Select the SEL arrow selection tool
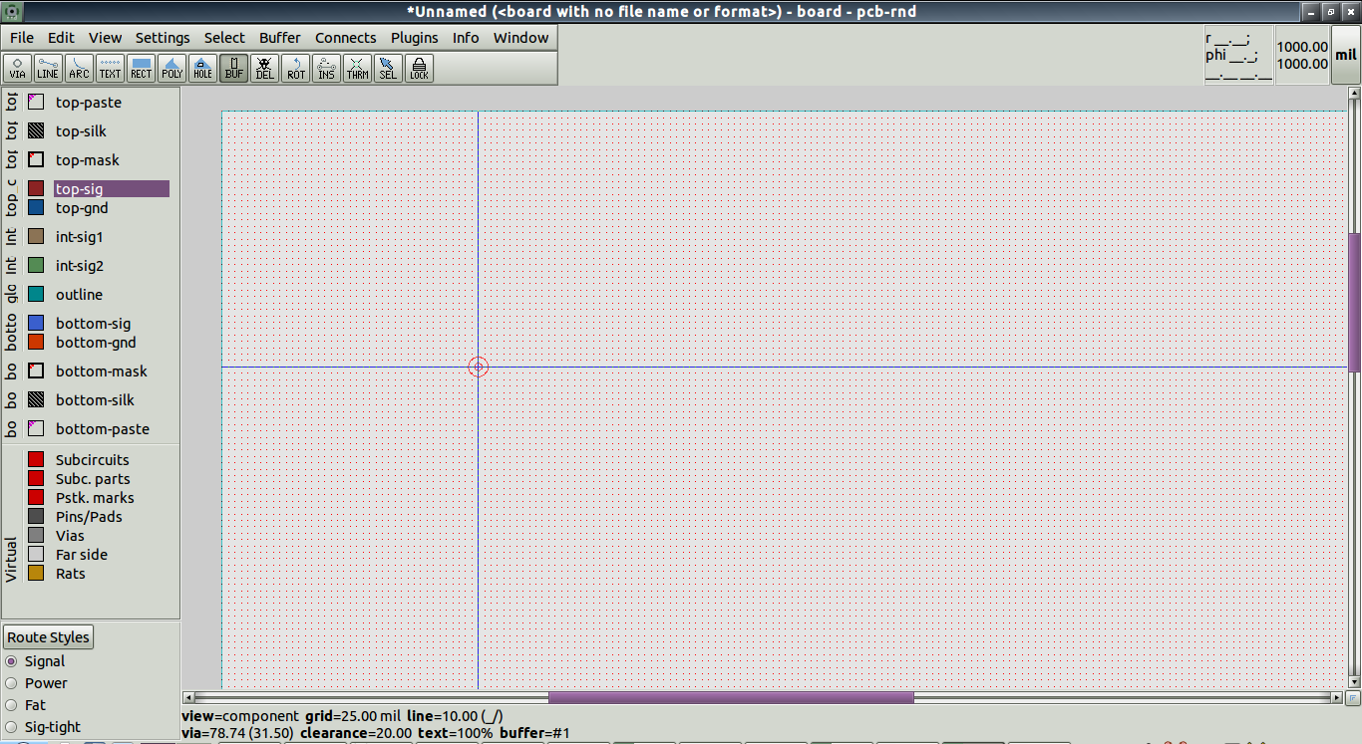 pyautogui.click(x=388, y=68)
